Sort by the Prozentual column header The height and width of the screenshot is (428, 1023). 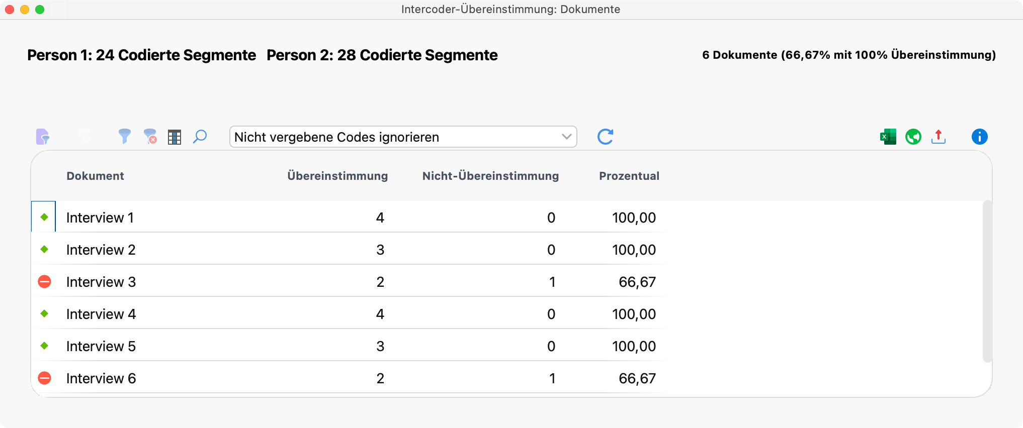[629, 176]
